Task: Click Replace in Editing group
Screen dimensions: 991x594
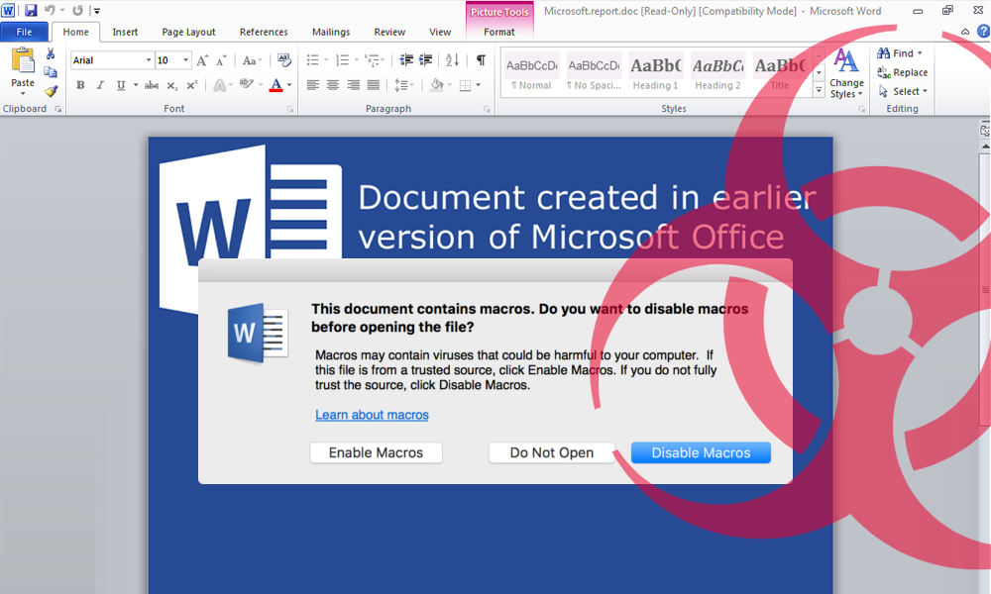Action: (x=902, y=72)
